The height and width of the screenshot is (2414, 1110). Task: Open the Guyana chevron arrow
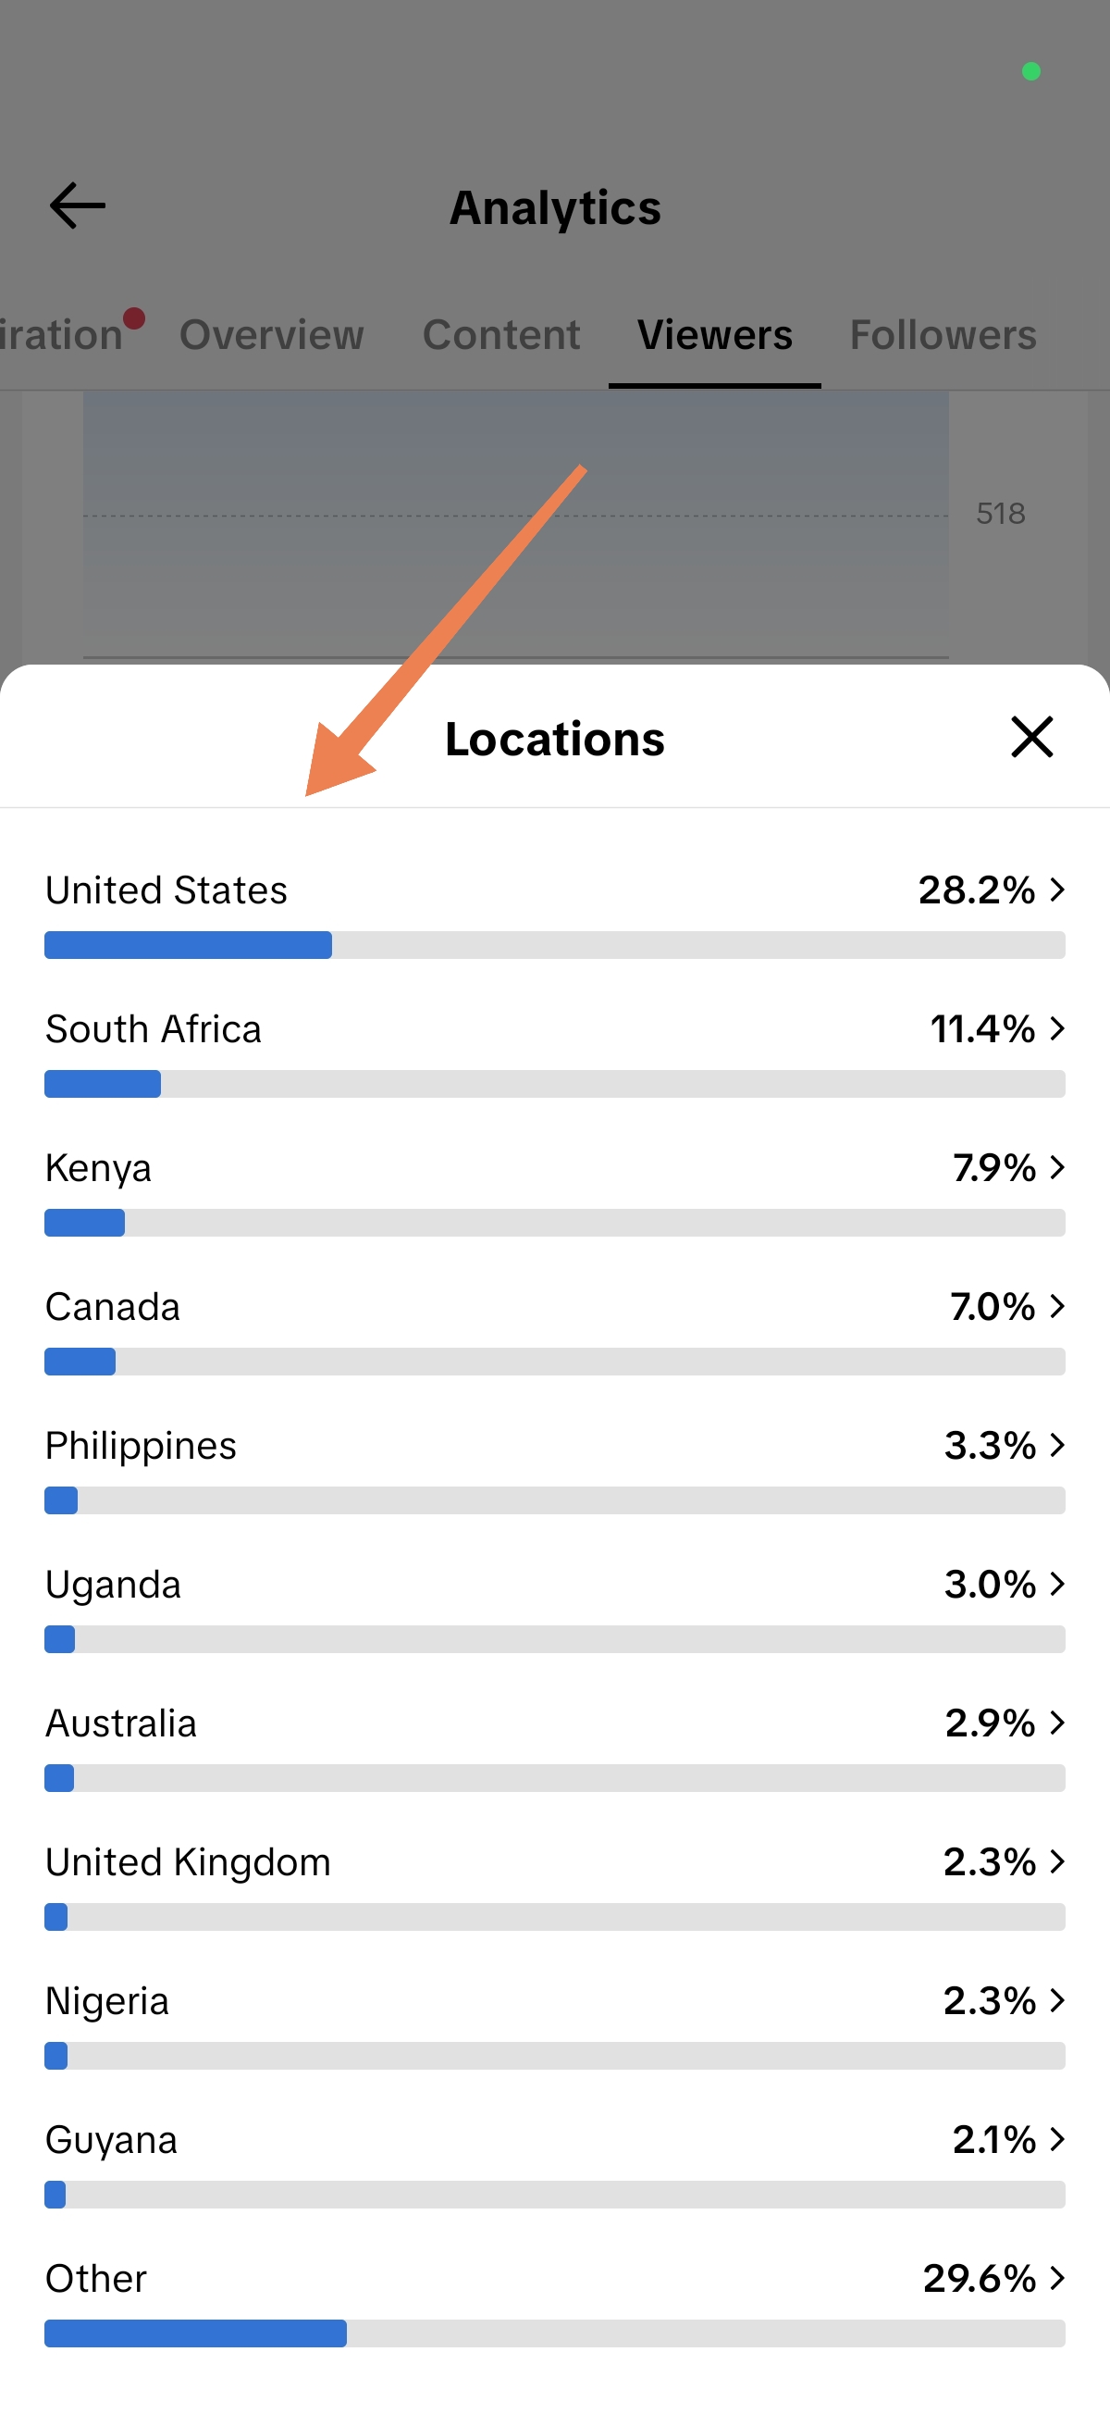point(1057,2138)
